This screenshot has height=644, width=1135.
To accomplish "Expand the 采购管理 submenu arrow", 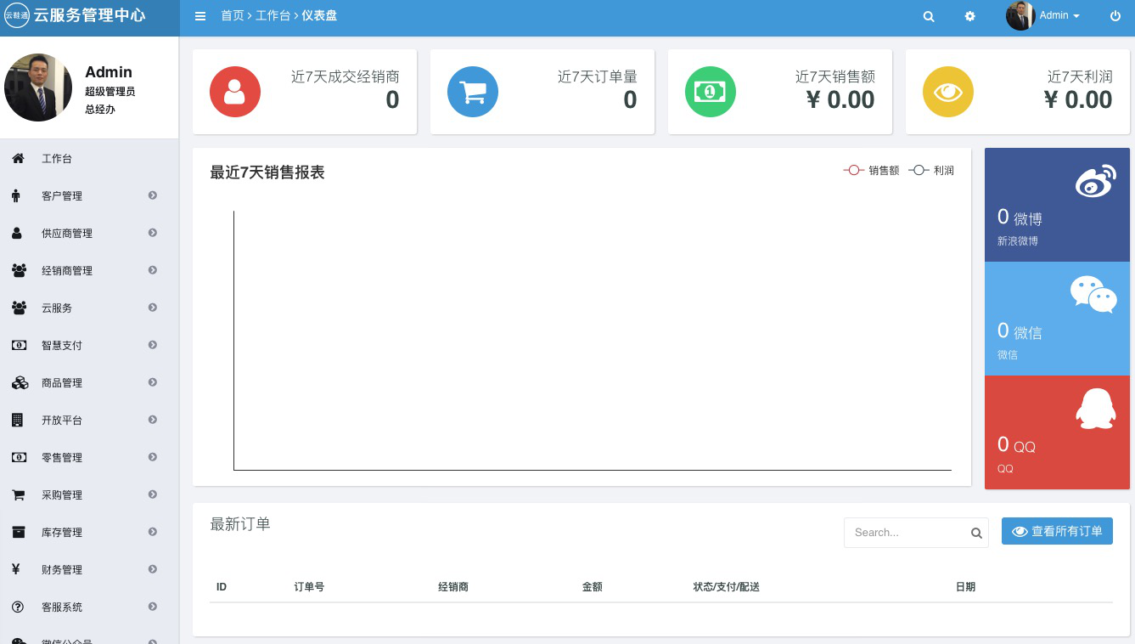I will coord(153,494).
